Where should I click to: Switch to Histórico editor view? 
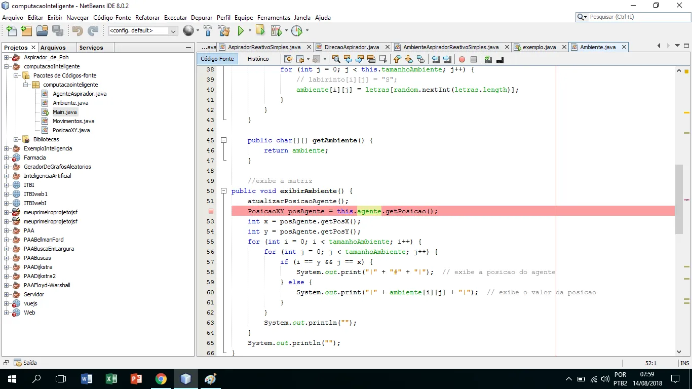[258, 59]
